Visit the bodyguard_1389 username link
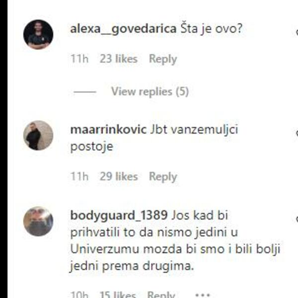Viewport: 298px width, 298px height. (x=119, y=216)
